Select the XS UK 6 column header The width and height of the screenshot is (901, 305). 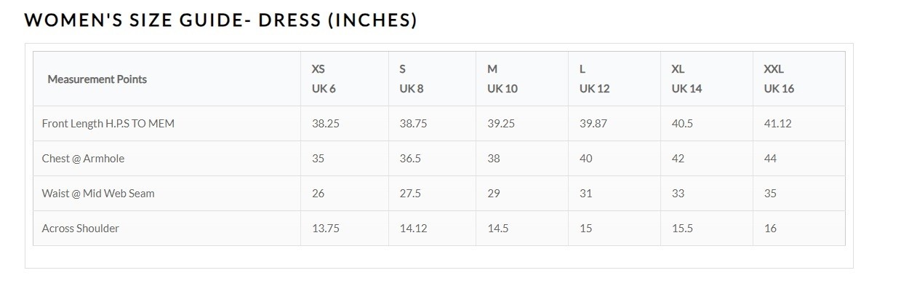tap(324, 79)
